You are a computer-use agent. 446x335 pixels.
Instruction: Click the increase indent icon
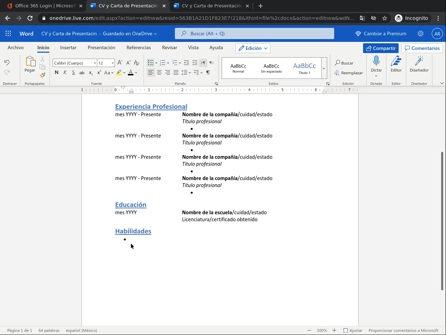pyautogui.click(x=195, y=63)
